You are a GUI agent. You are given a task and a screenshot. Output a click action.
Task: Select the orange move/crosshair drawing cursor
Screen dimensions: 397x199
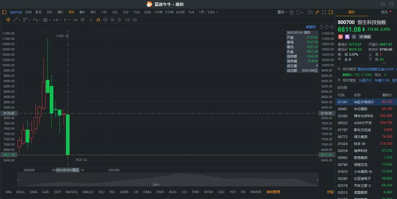tap(8, 20)
